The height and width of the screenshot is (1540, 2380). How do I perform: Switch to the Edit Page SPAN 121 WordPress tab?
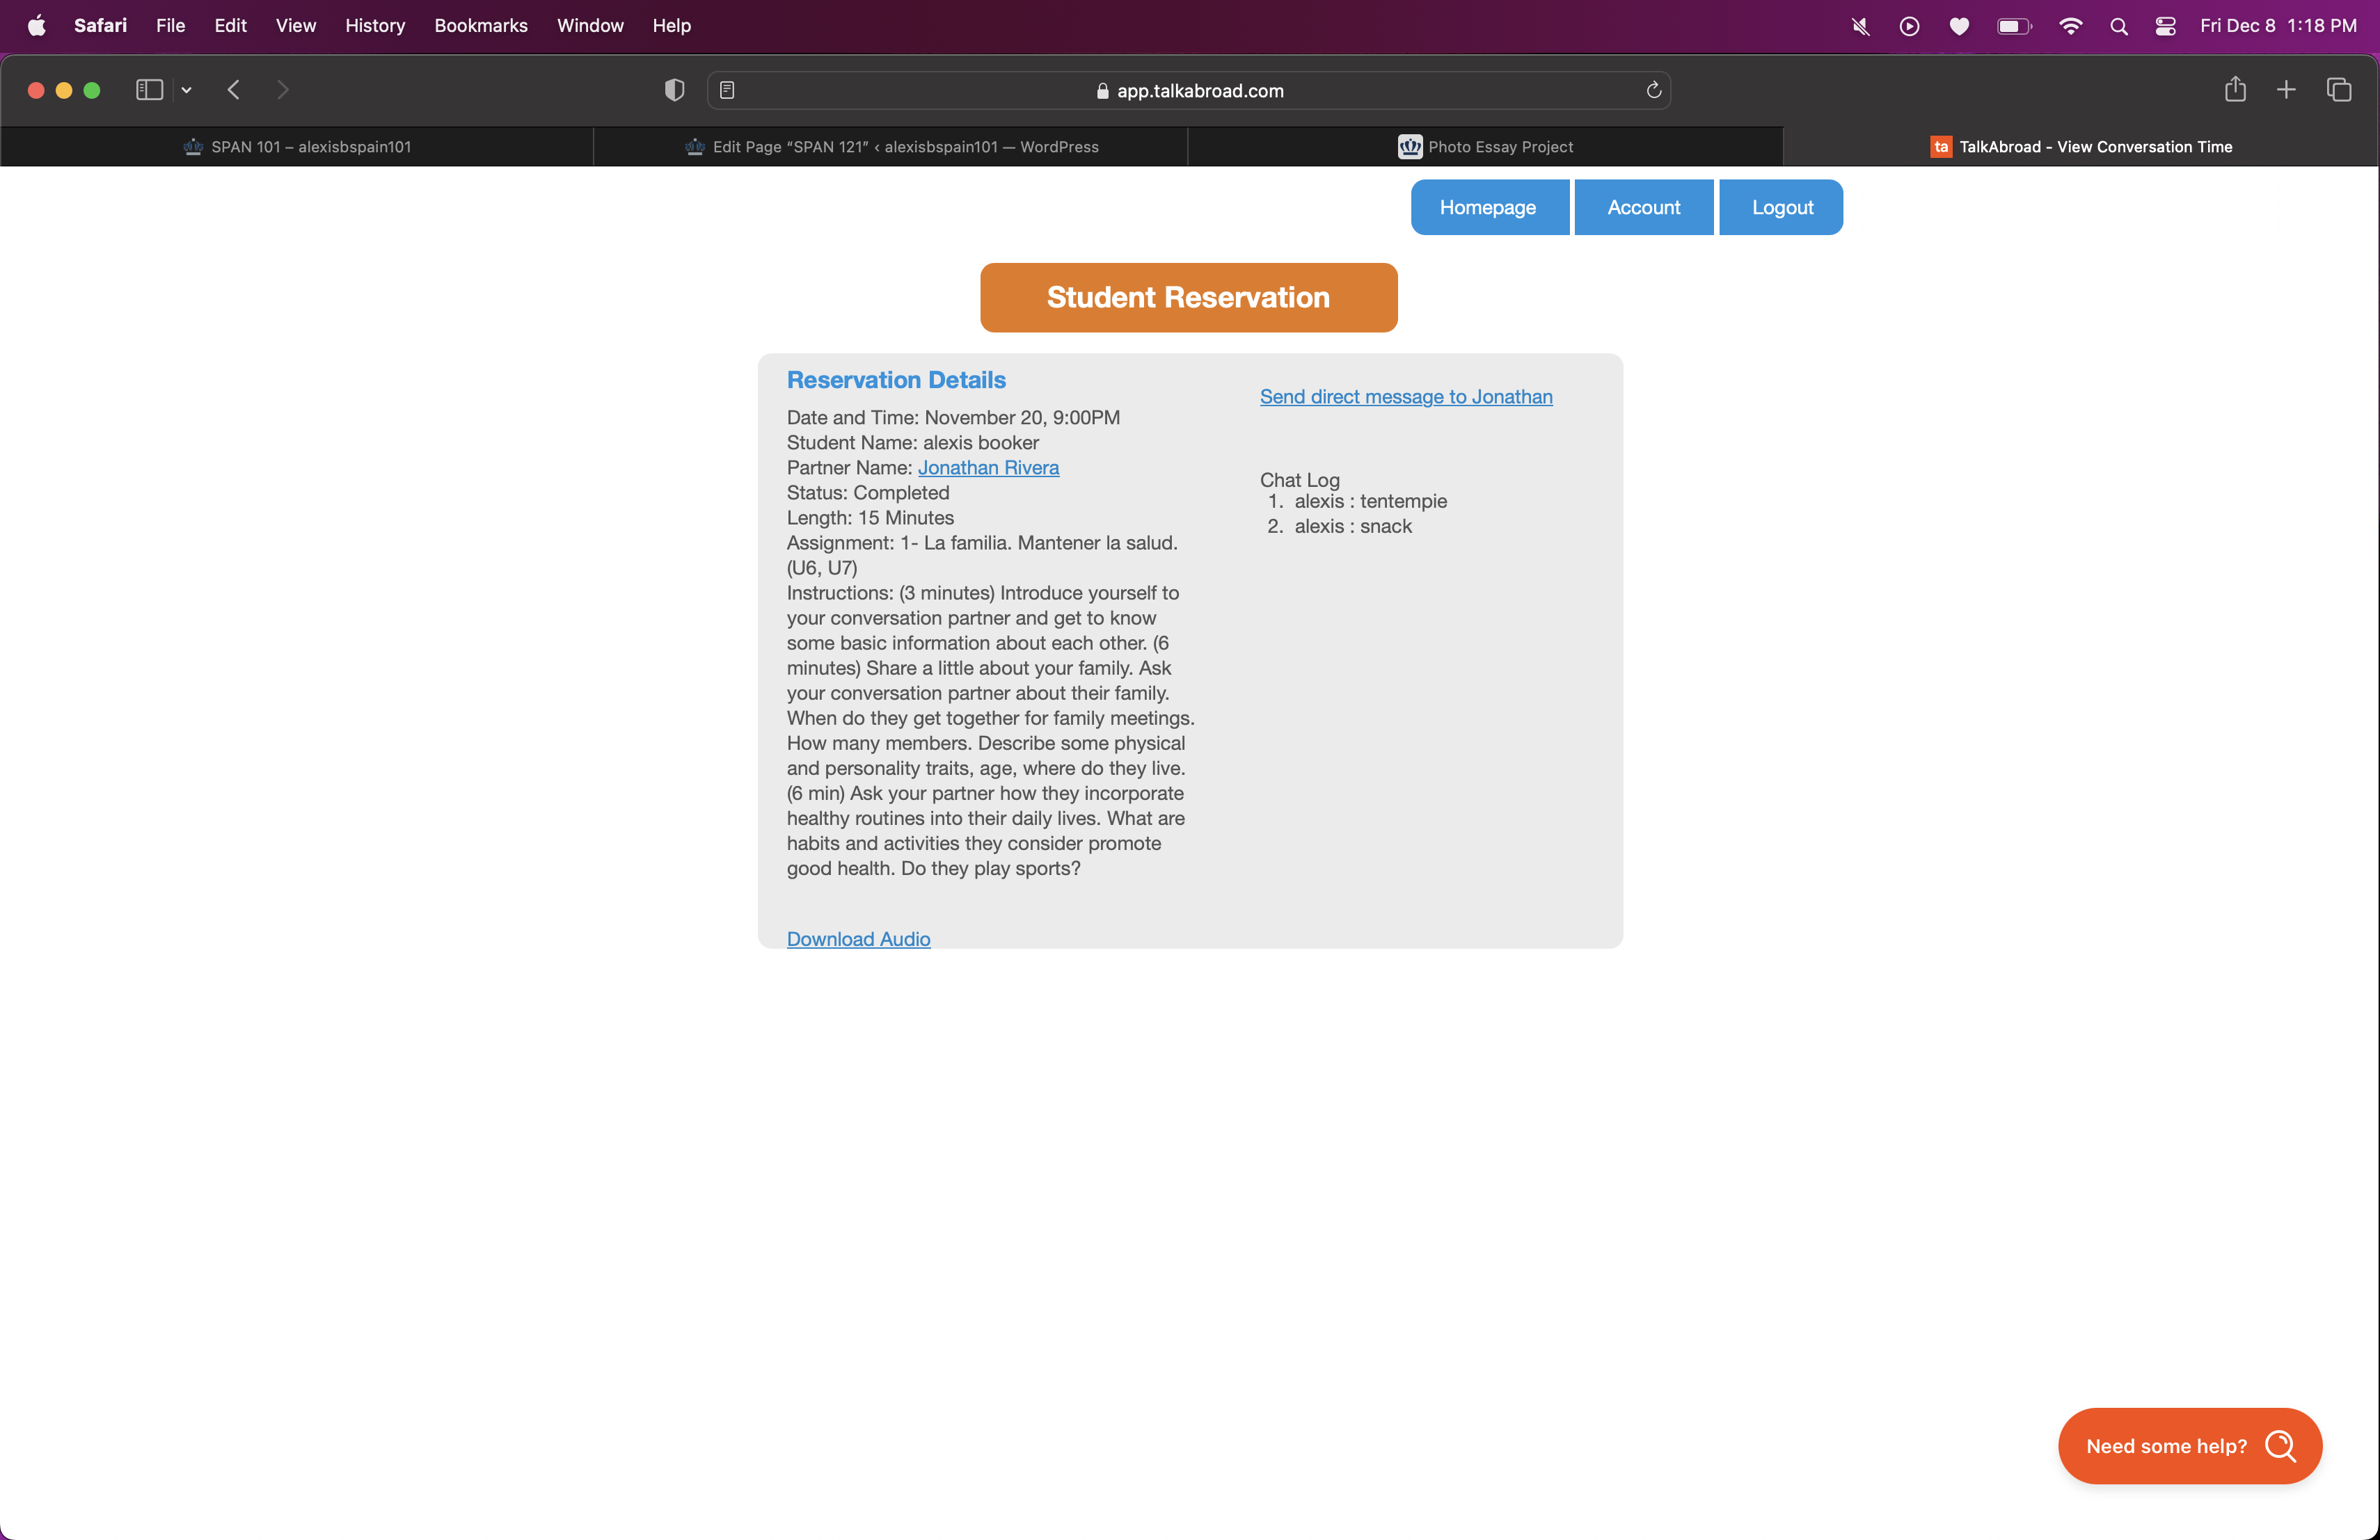click(891, 147)
